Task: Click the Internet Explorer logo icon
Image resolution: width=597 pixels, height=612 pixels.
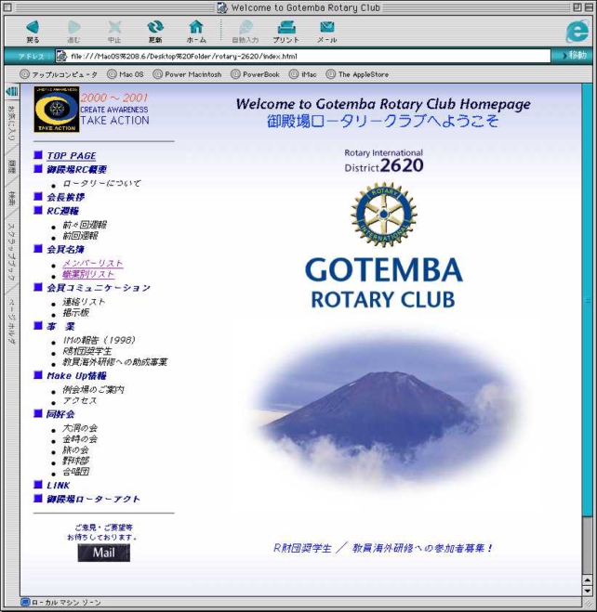Action: pos(577,32)
